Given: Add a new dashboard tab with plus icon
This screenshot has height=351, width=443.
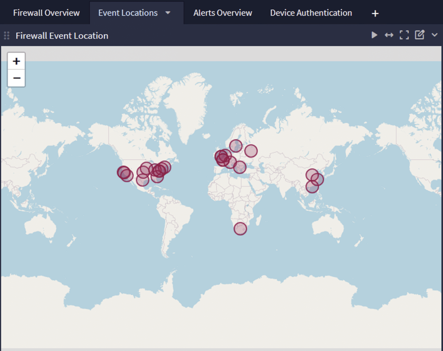Looking at the screenshot, I should click(375, 13).
